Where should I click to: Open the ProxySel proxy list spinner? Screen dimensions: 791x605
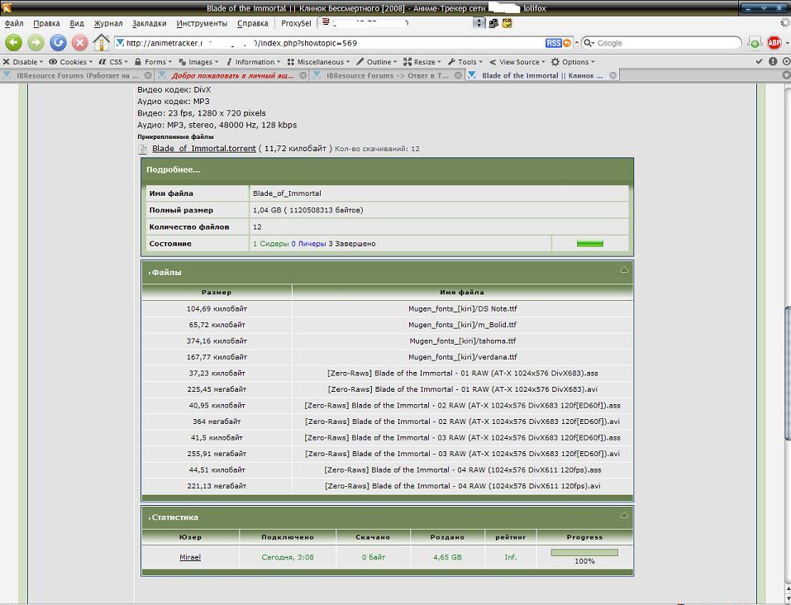(x=479, y=23)
